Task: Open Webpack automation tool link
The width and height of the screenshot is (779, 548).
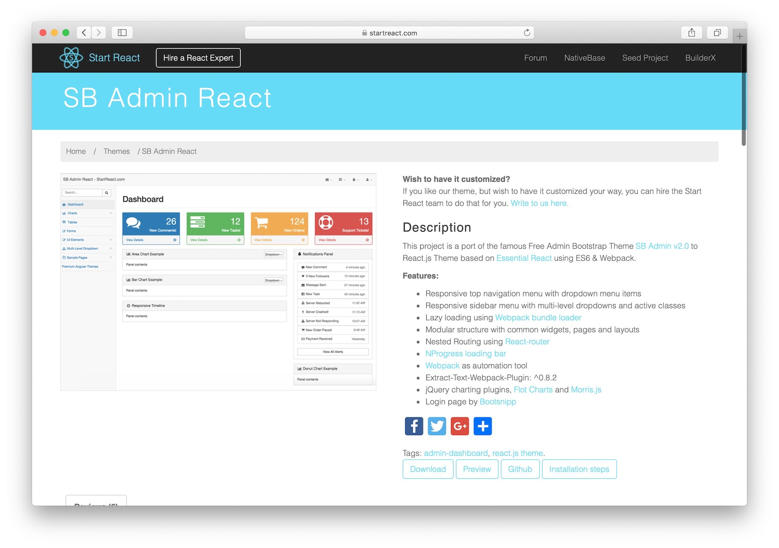Action: (x=442, y=365)
